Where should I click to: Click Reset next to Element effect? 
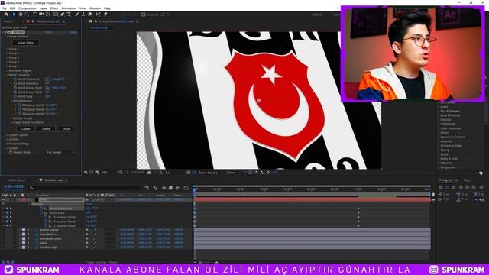(49, 32)
